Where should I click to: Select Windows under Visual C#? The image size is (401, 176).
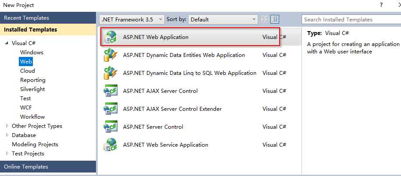click(x=32, y=53)
